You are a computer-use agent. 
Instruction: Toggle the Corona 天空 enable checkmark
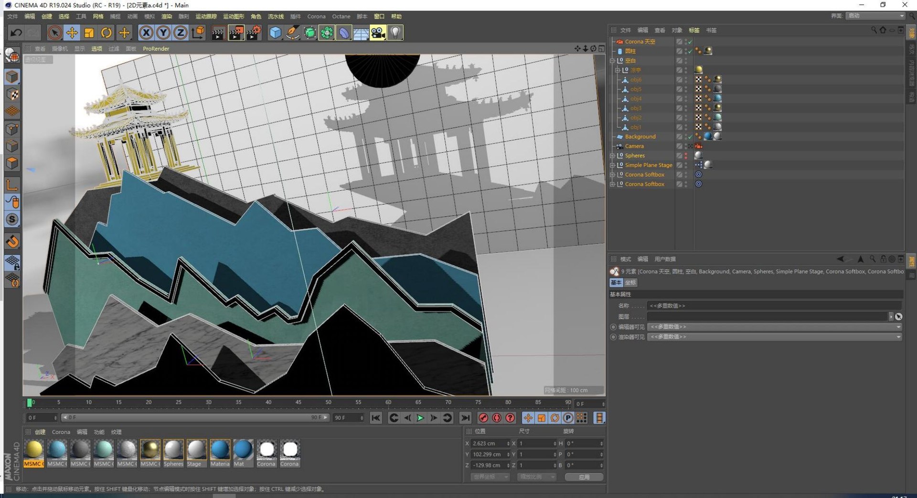pos(690,41)
